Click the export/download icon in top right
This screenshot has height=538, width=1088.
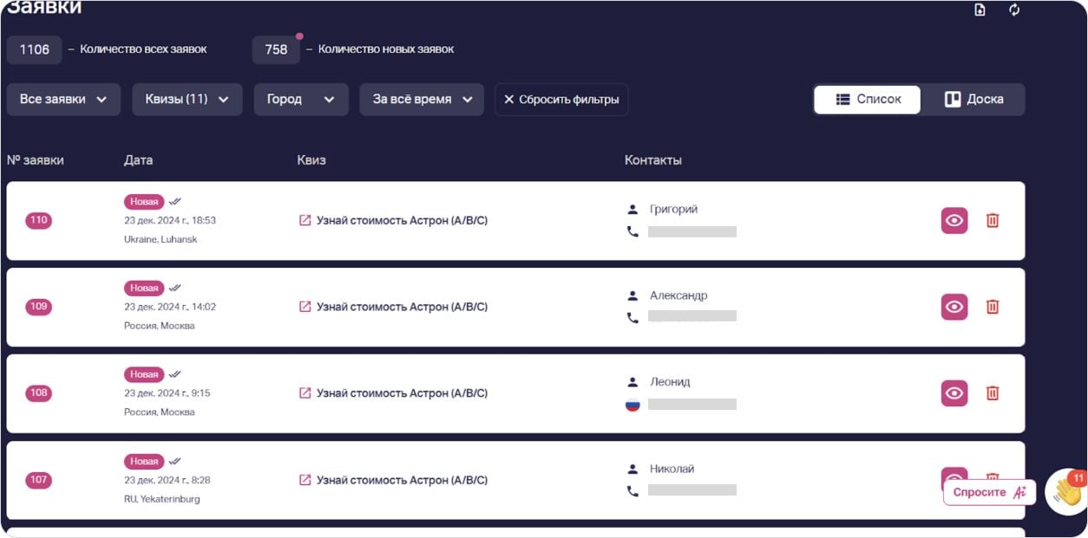click(979, 10)
